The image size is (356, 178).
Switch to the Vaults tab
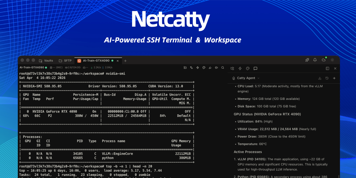(x=46, y=61)
